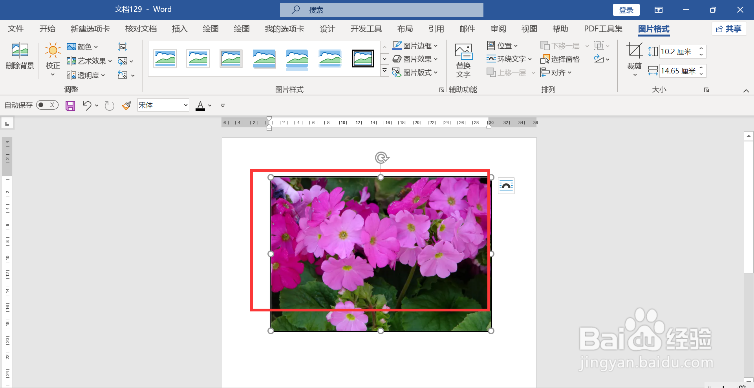
Task: Click the 搜索 search box
Action: [382, 10]
